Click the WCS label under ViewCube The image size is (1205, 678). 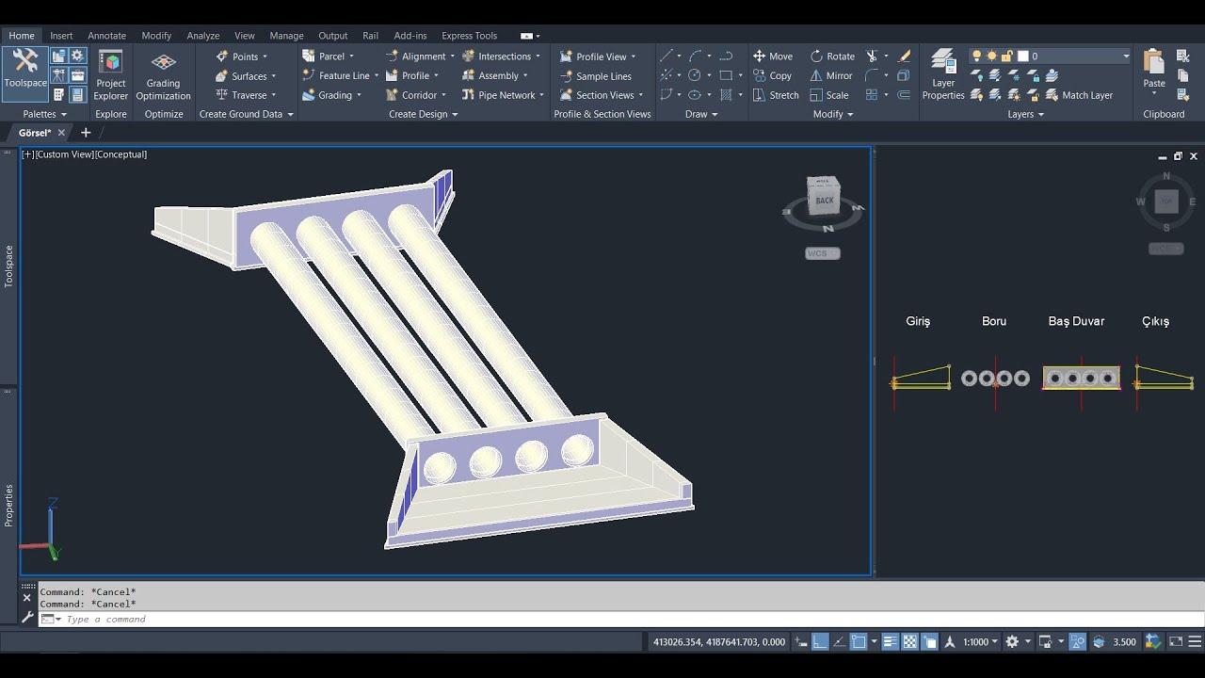point(823,253)
